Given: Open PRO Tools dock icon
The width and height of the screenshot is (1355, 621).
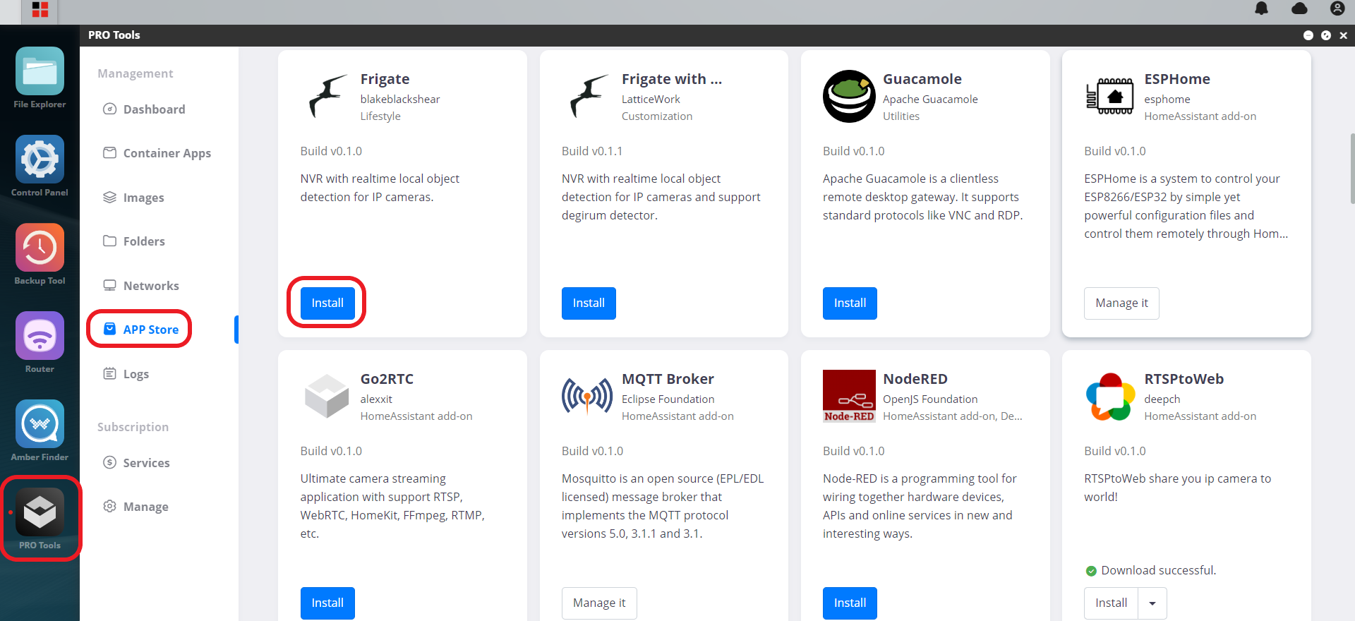Looking at the screenshot, I should [x=40, y=512].
